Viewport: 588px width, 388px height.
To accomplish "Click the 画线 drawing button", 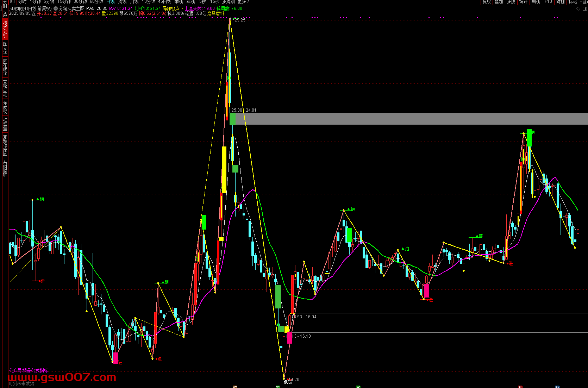I will click(x=536, y=2).
